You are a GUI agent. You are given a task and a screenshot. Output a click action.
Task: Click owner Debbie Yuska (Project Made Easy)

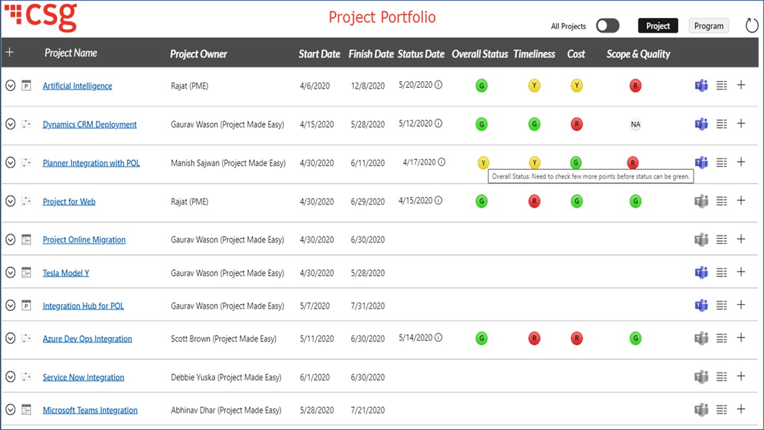click(x=226, y=377)
